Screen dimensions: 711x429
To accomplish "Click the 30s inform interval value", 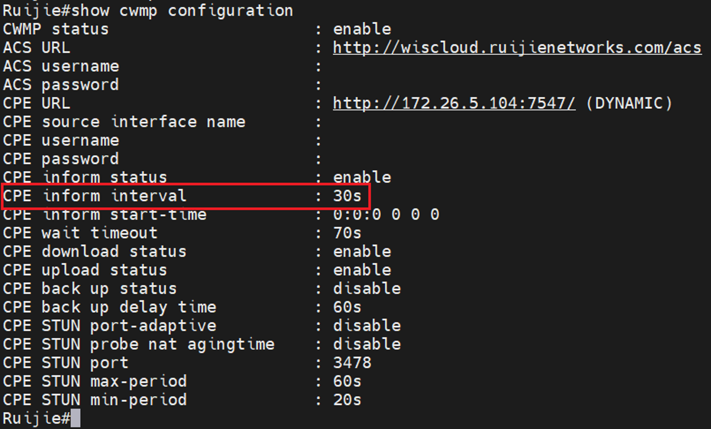I will click(347, 196).
